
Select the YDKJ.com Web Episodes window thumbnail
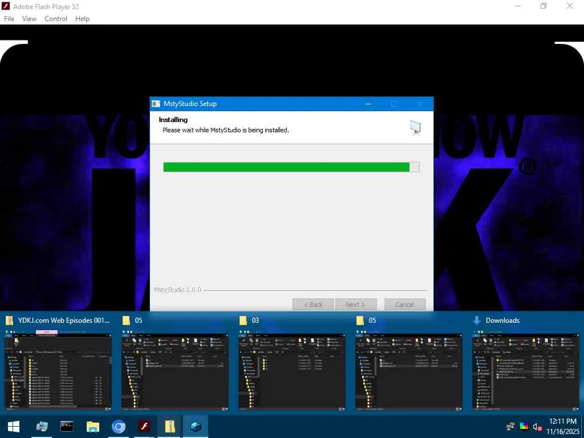(58, 370)
